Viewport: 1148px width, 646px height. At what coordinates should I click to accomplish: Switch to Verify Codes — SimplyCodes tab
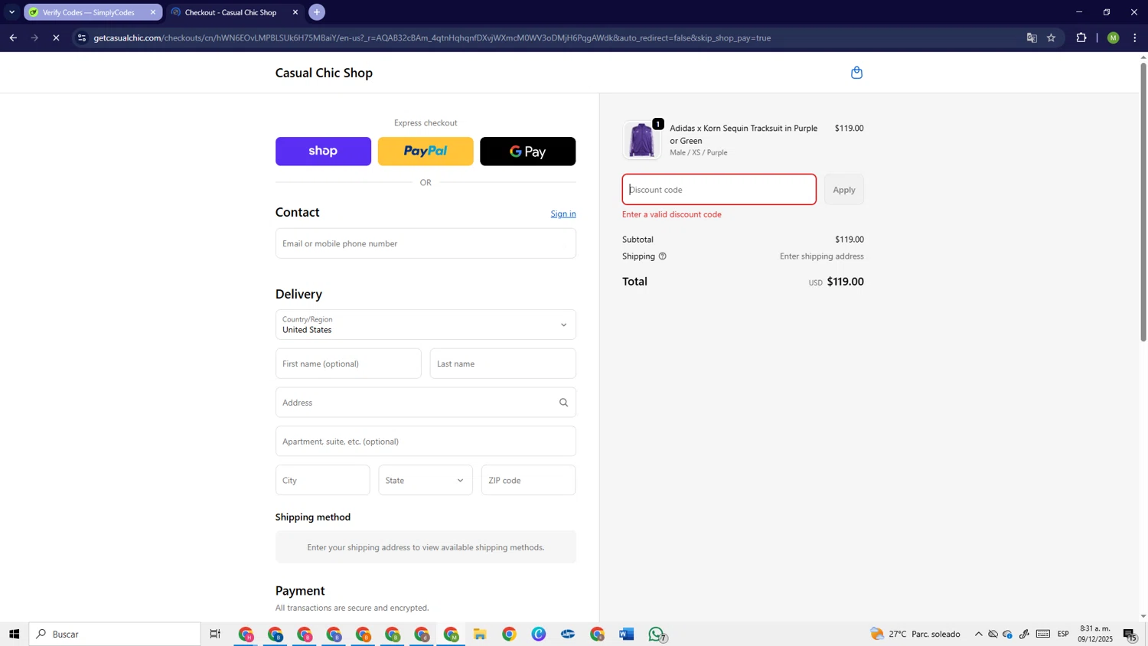88,12
